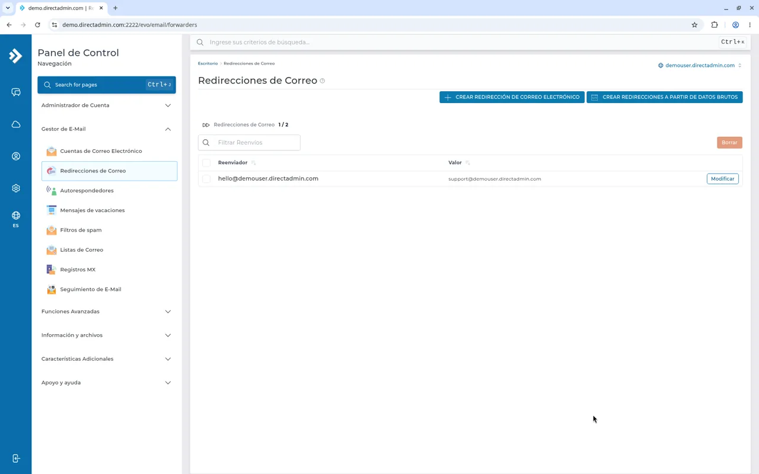Screen dimensions: 759x474
Task: Bookmark this page star icon
Action: click(x=694, y=25)
